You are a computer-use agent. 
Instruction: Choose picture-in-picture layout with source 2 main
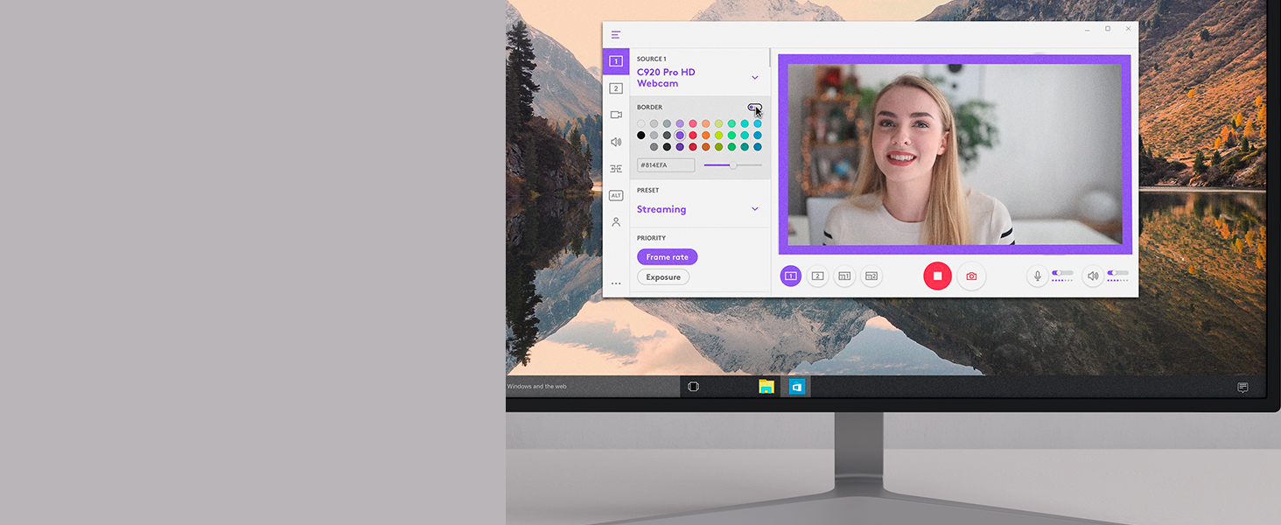point(871,276)
